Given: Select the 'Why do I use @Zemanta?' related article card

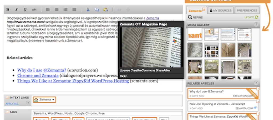Looking at the screenshot, I should tap(223, 94).
